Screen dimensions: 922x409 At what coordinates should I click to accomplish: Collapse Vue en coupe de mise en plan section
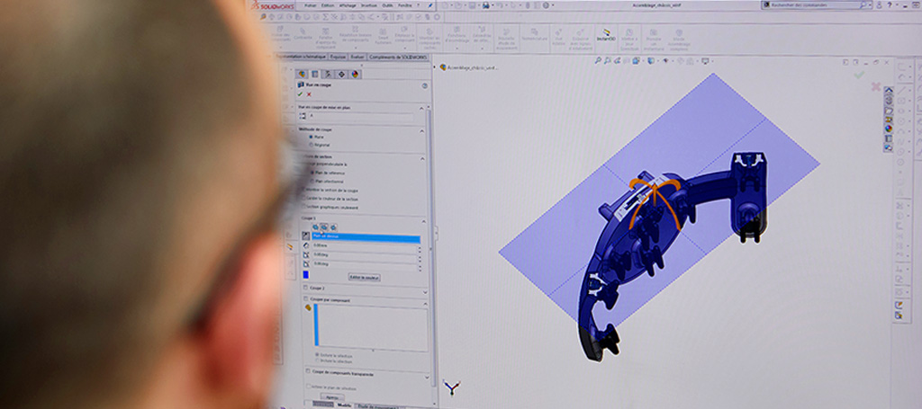(421, 109)
